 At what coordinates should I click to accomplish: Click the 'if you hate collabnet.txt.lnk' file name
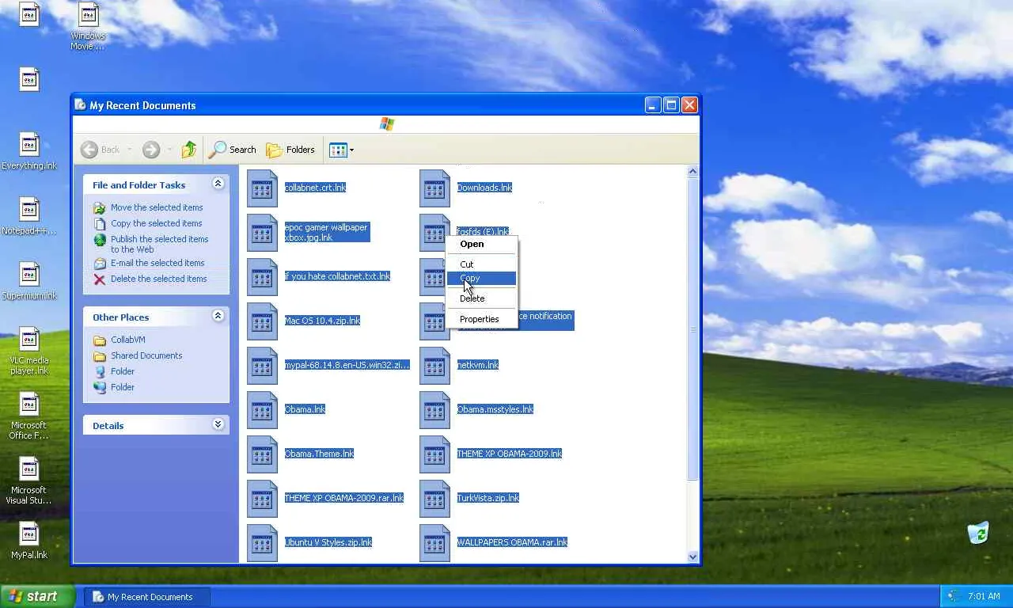337,276
